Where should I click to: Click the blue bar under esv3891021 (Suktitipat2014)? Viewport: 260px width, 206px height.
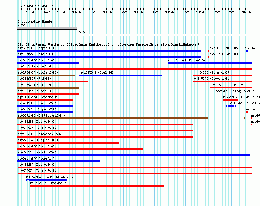47,180
